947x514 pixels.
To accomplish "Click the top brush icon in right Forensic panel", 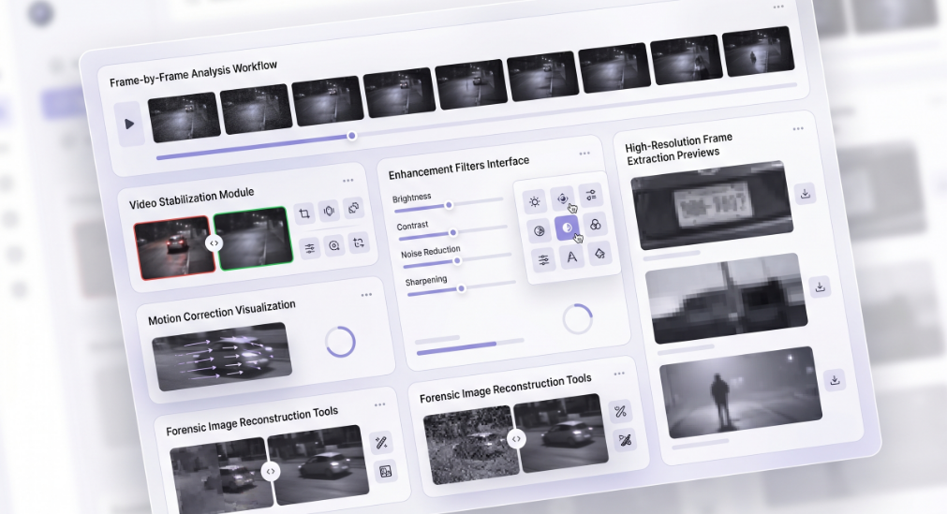I will pos(620,411).
